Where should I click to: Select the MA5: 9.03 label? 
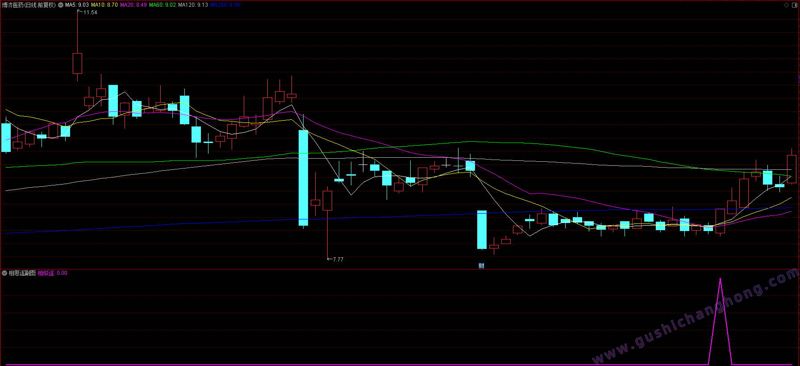click(77, 5)
